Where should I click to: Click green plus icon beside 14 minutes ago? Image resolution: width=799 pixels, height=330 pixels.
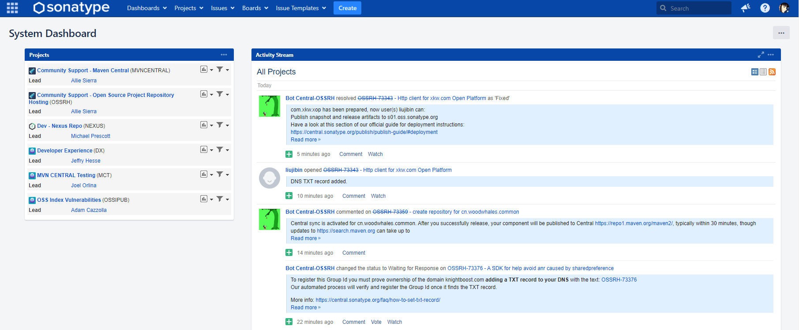click(289, 252)
